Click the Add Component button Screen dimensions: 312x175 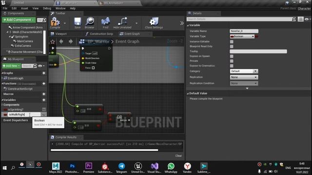[19, 20]
